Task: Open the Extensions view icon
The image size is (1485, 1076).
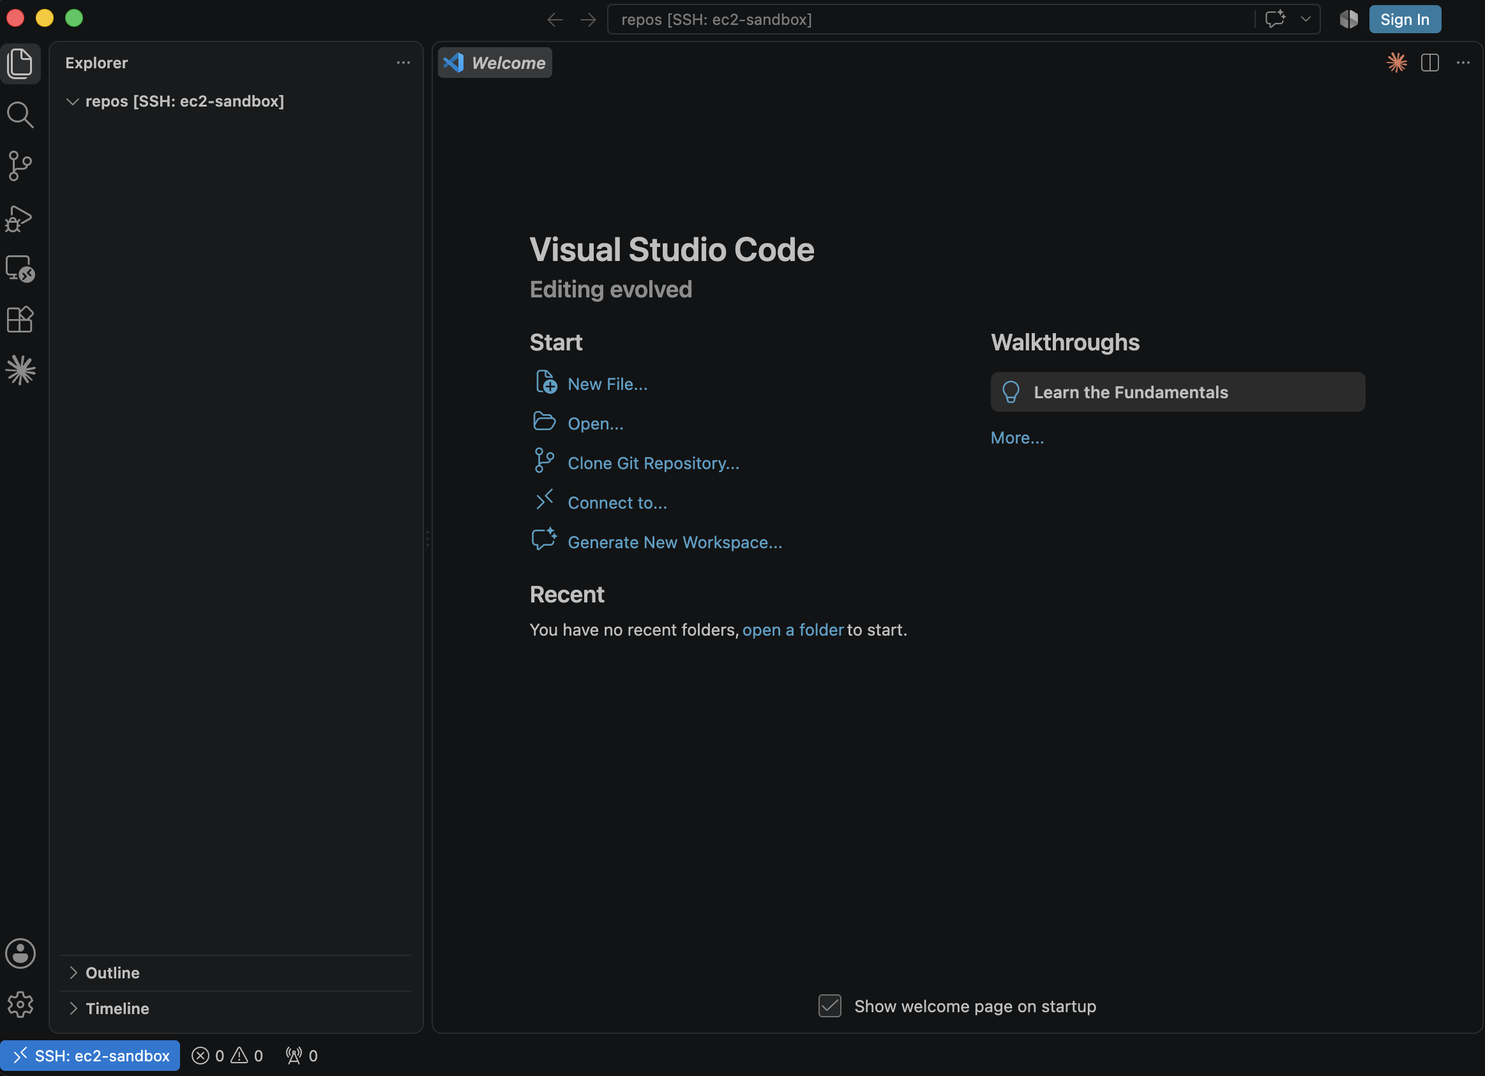Action: pyautogui.click(x=20, y=319)
